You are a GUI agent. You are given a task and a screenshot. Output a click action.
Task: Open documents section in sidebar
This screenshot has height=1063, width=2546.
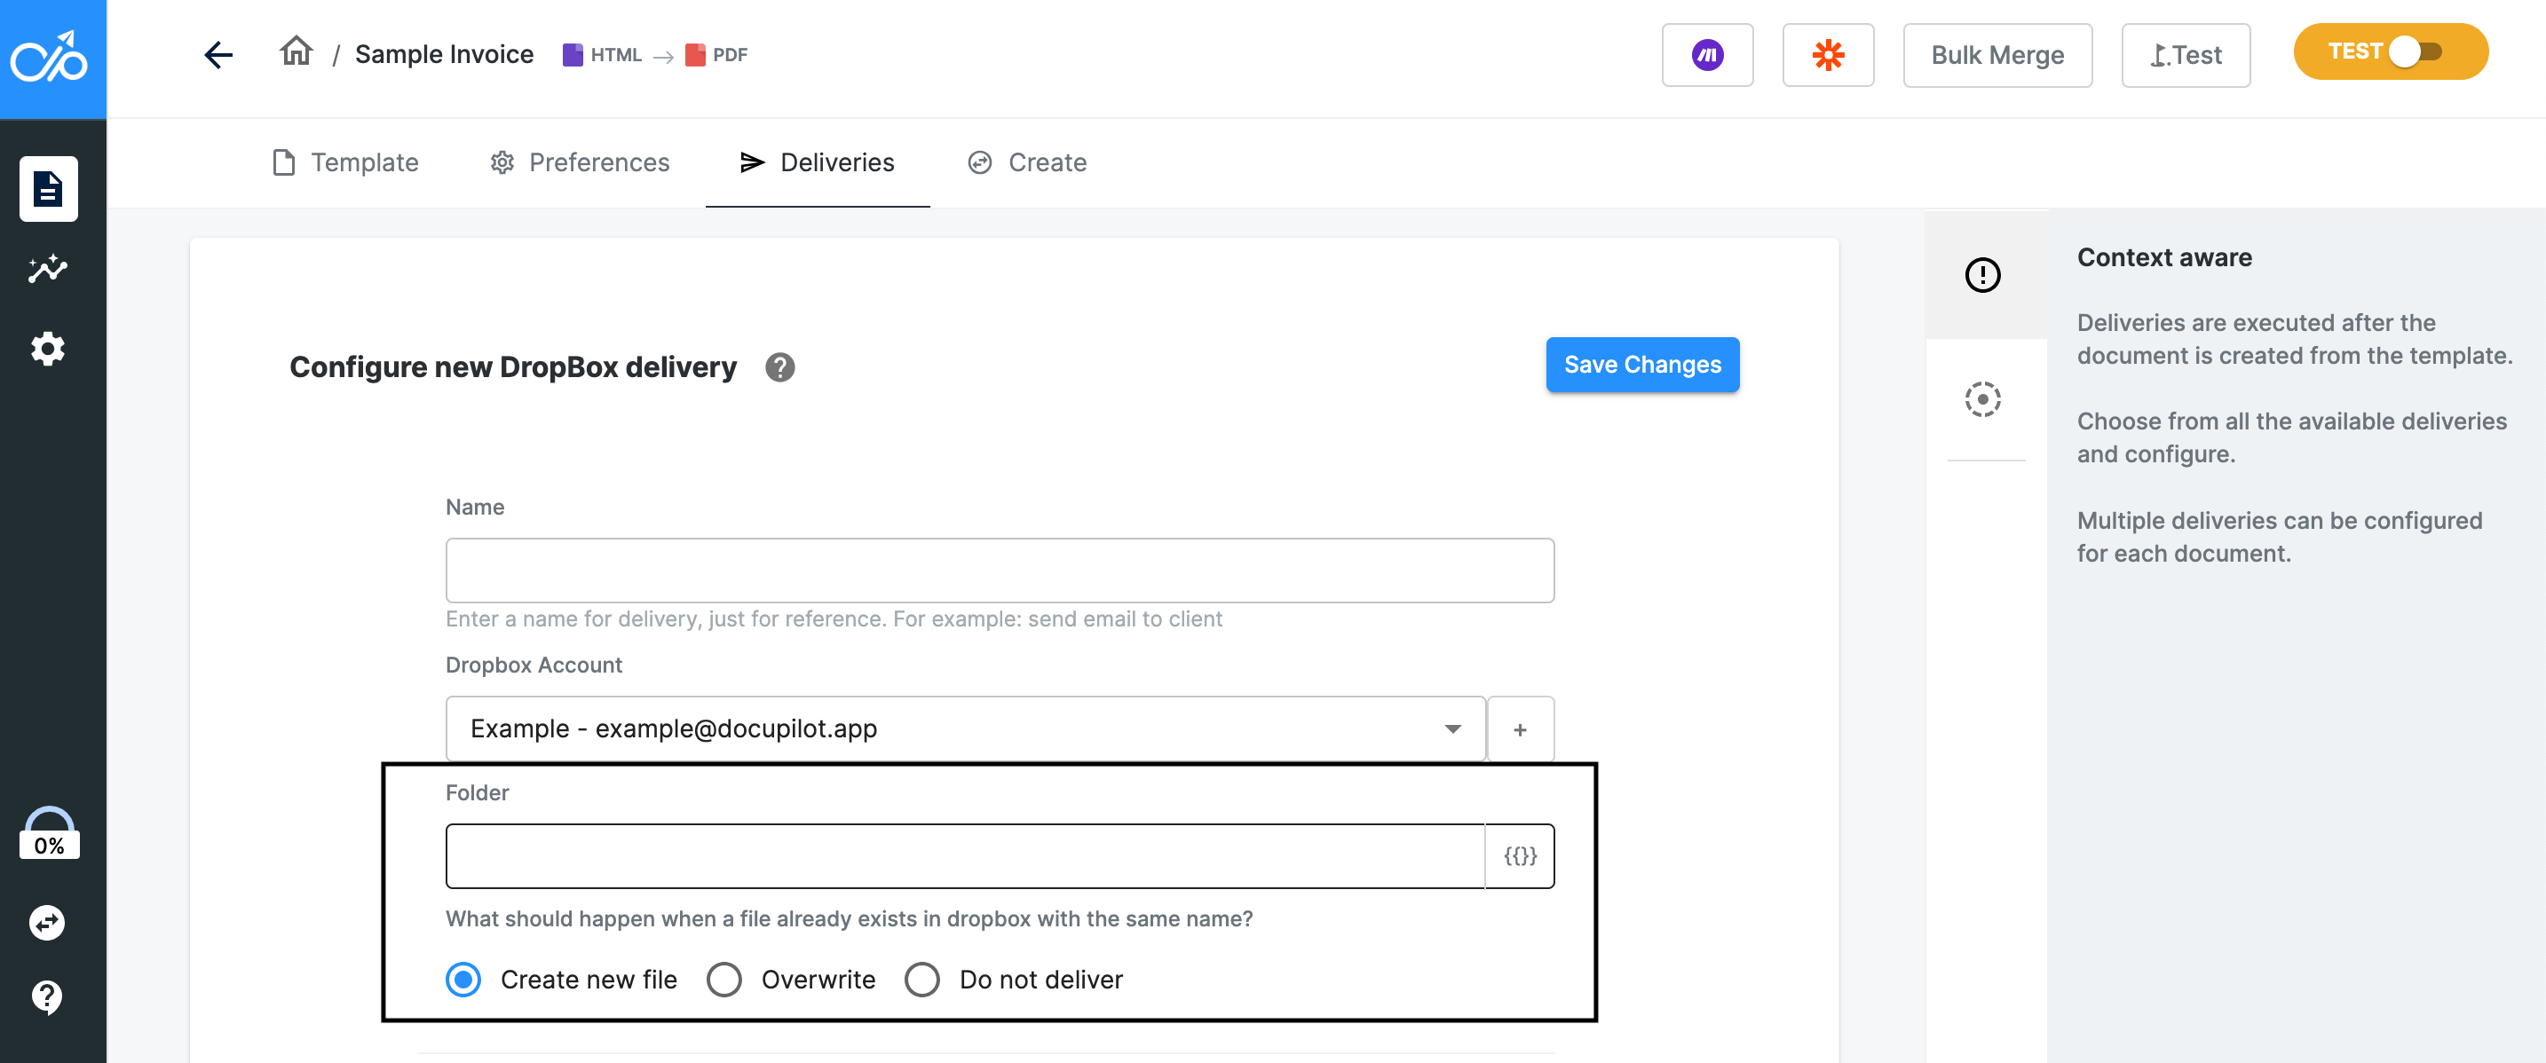49,189
